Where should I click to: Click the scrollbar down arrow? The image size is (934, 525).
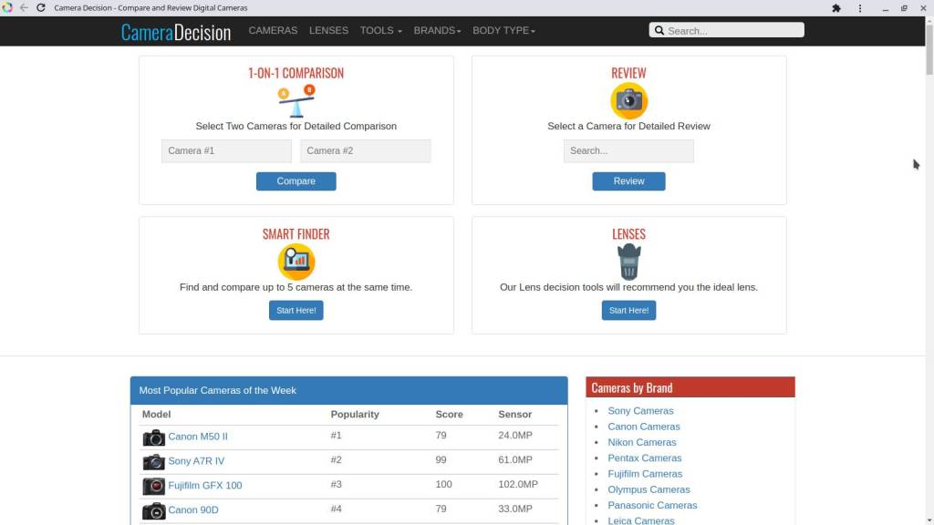click(929, 520)
